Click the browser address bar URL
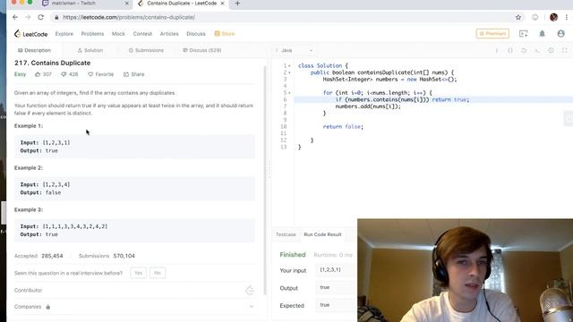Screen dimensions: 573x322 pos(129,17)
